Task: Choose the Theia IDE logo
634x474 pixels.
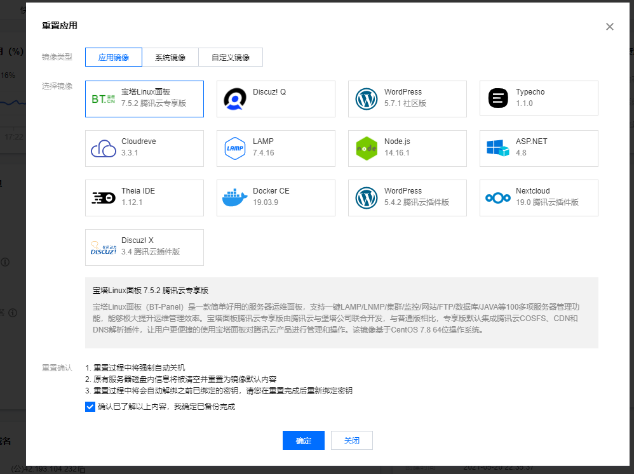Action: coord(104,198)
